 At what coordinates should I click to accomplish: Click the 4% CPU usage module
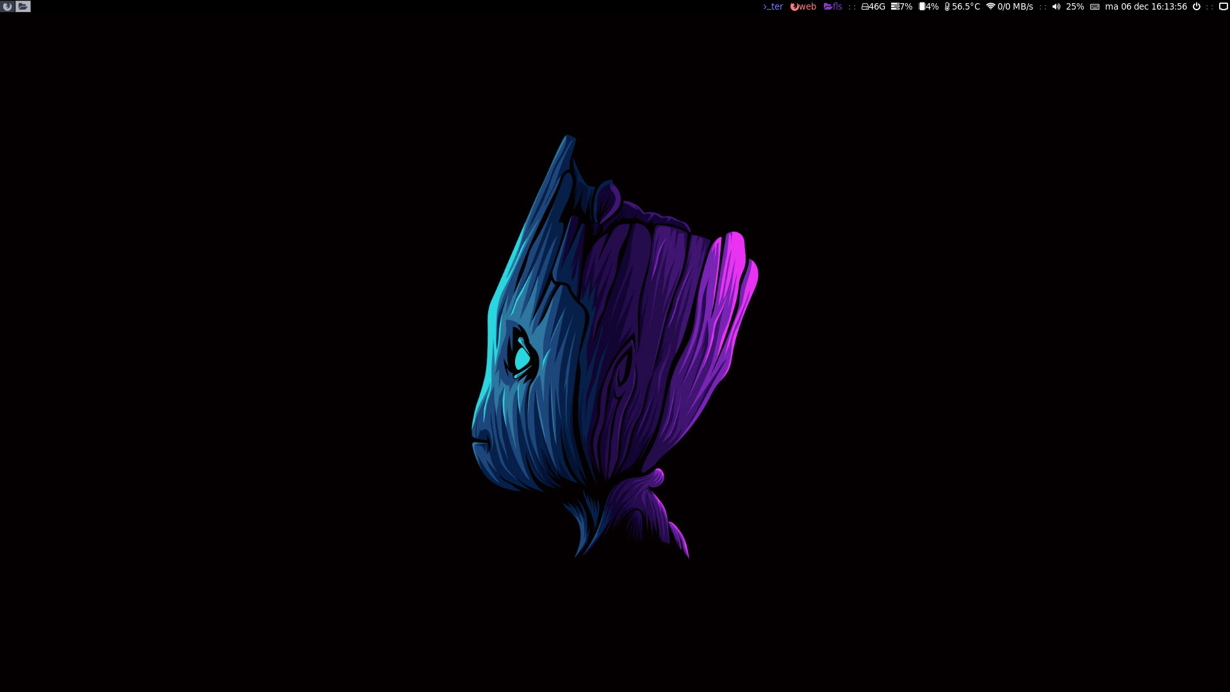(x=929, y=6)
